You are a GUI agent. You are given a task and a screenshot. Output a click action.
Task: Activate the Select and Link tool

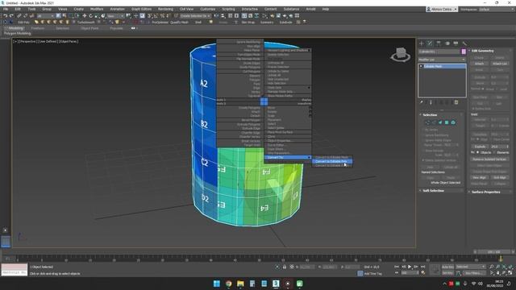[19, 16]
